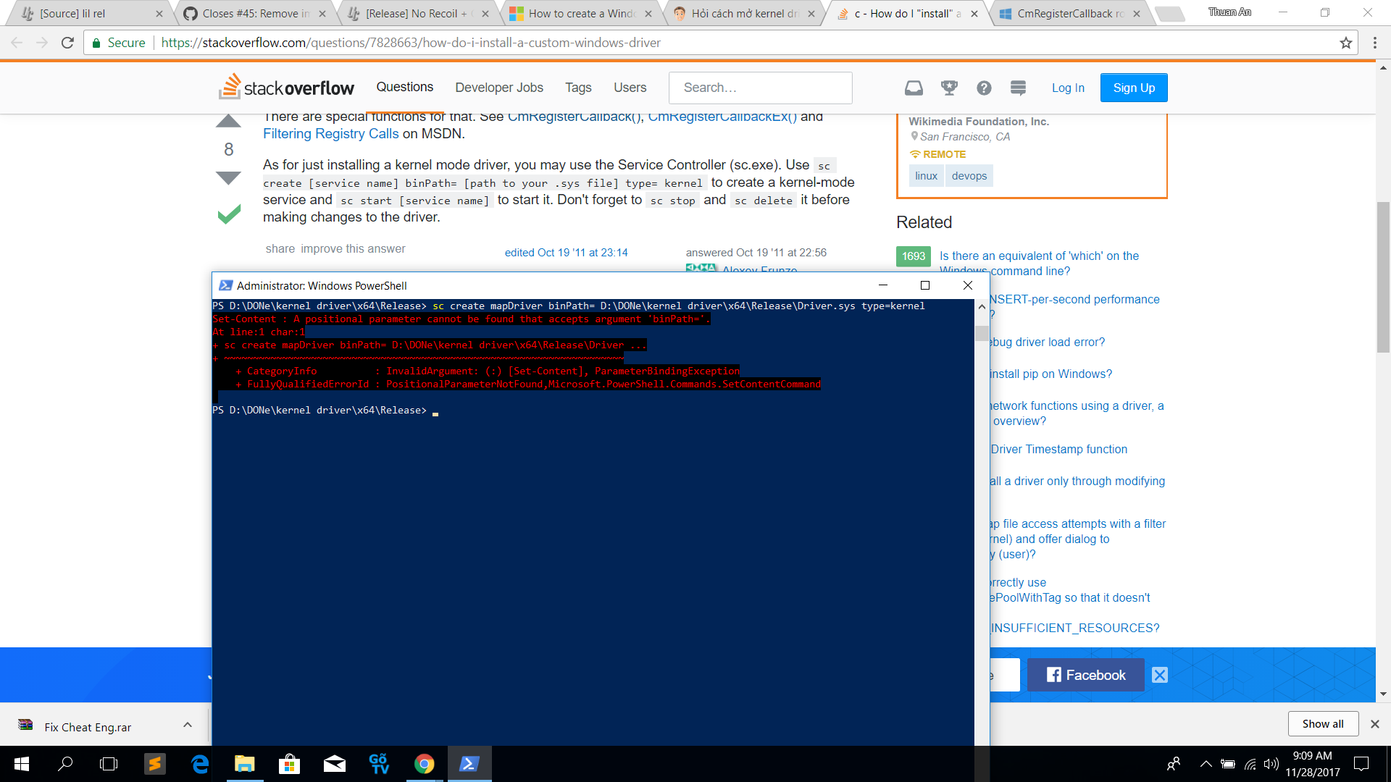
Task: Open related 'Driver Timestamp function' question
Action: pos(1059,449)
